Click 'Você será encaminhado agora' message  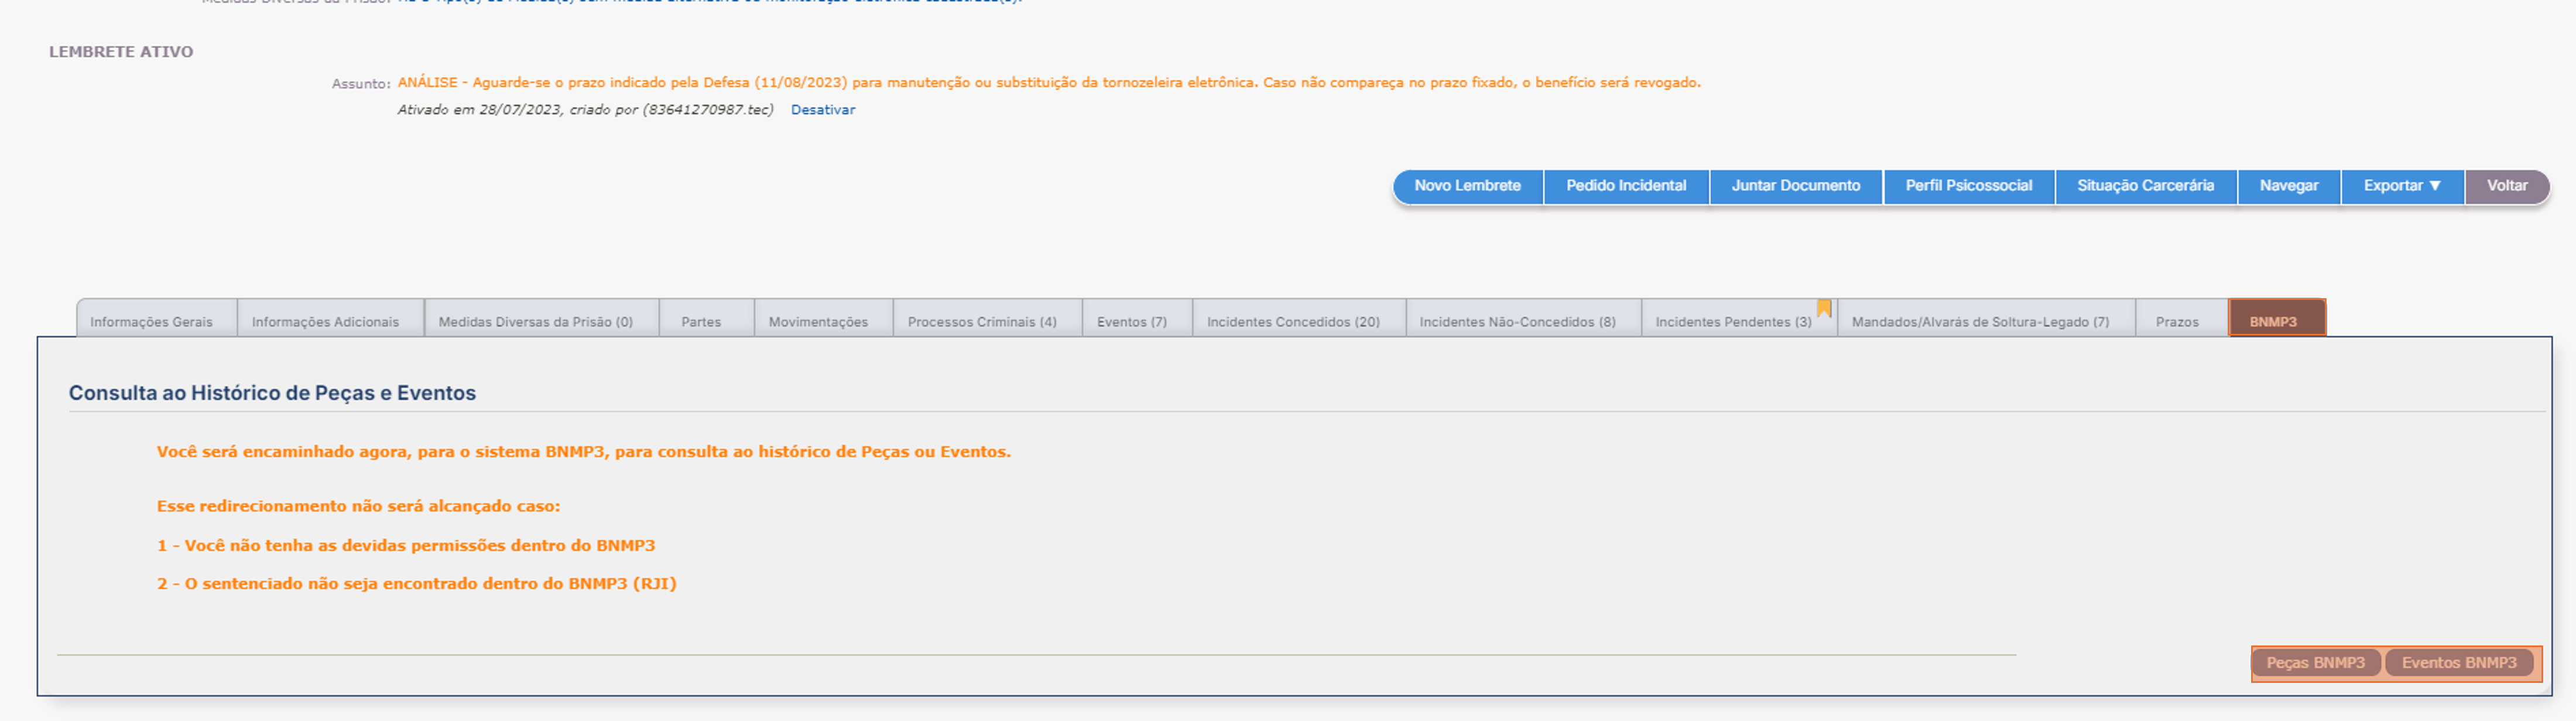[584, 452]
